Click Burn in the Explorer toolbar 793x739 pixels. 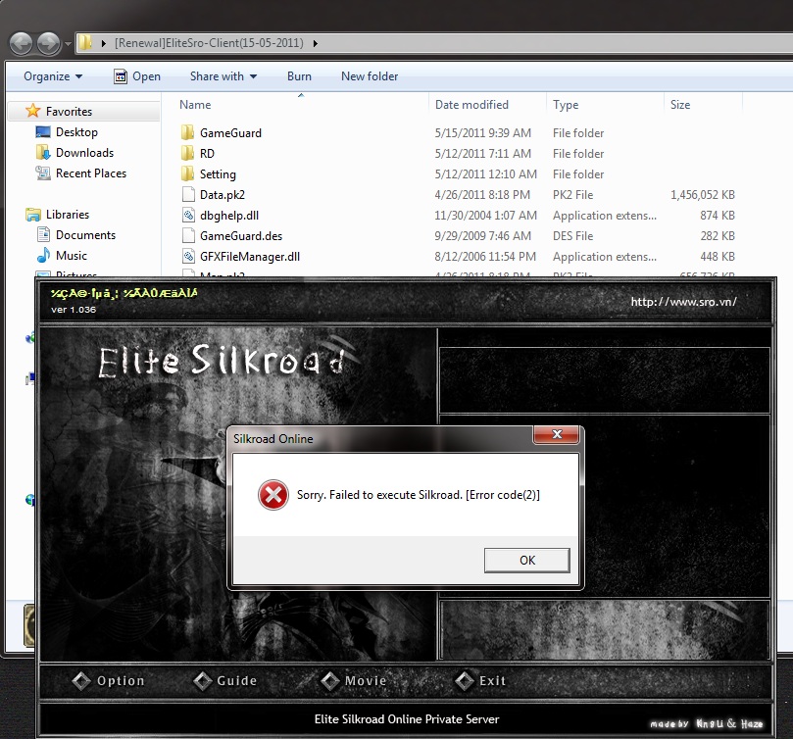tap(299, 75)
